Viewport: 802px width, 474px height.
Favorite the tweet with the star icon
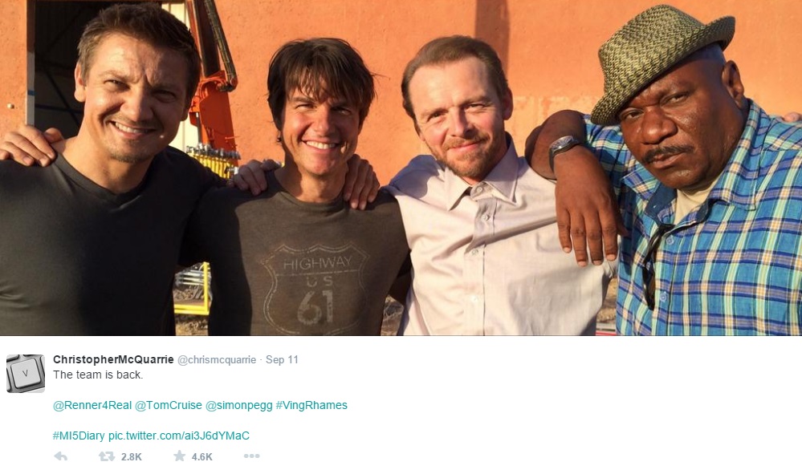[x=179, y=456]
